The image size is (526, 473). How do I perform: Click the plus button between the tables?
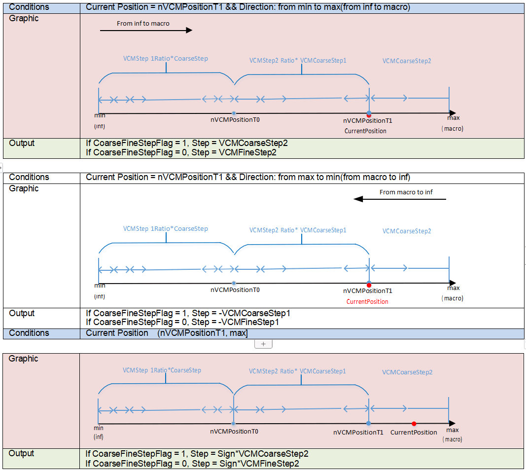click(x=263, y=344)
